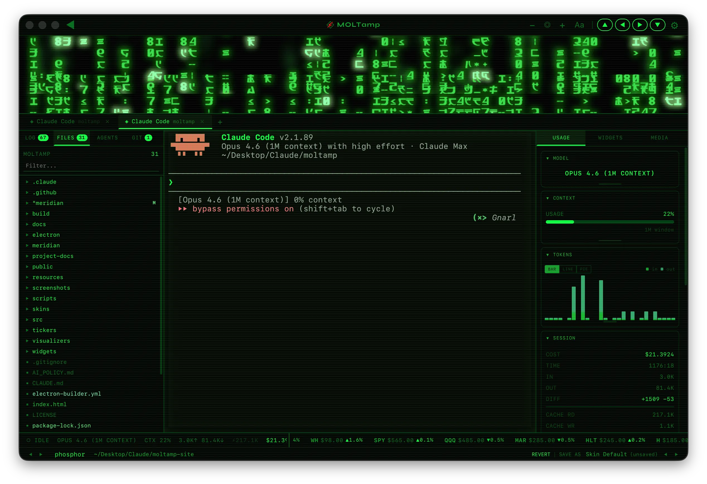Click the previous skin arrow after Skin Default

tap(666, 454)
